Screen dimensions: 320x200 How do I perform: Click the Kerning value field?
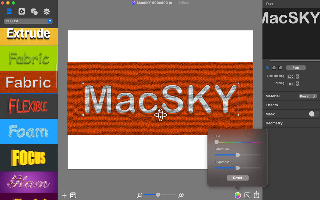coord(291,84)
